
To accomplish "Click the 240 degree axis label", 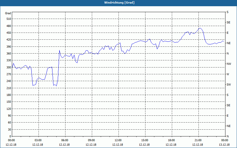I will [x=9, y=81].
